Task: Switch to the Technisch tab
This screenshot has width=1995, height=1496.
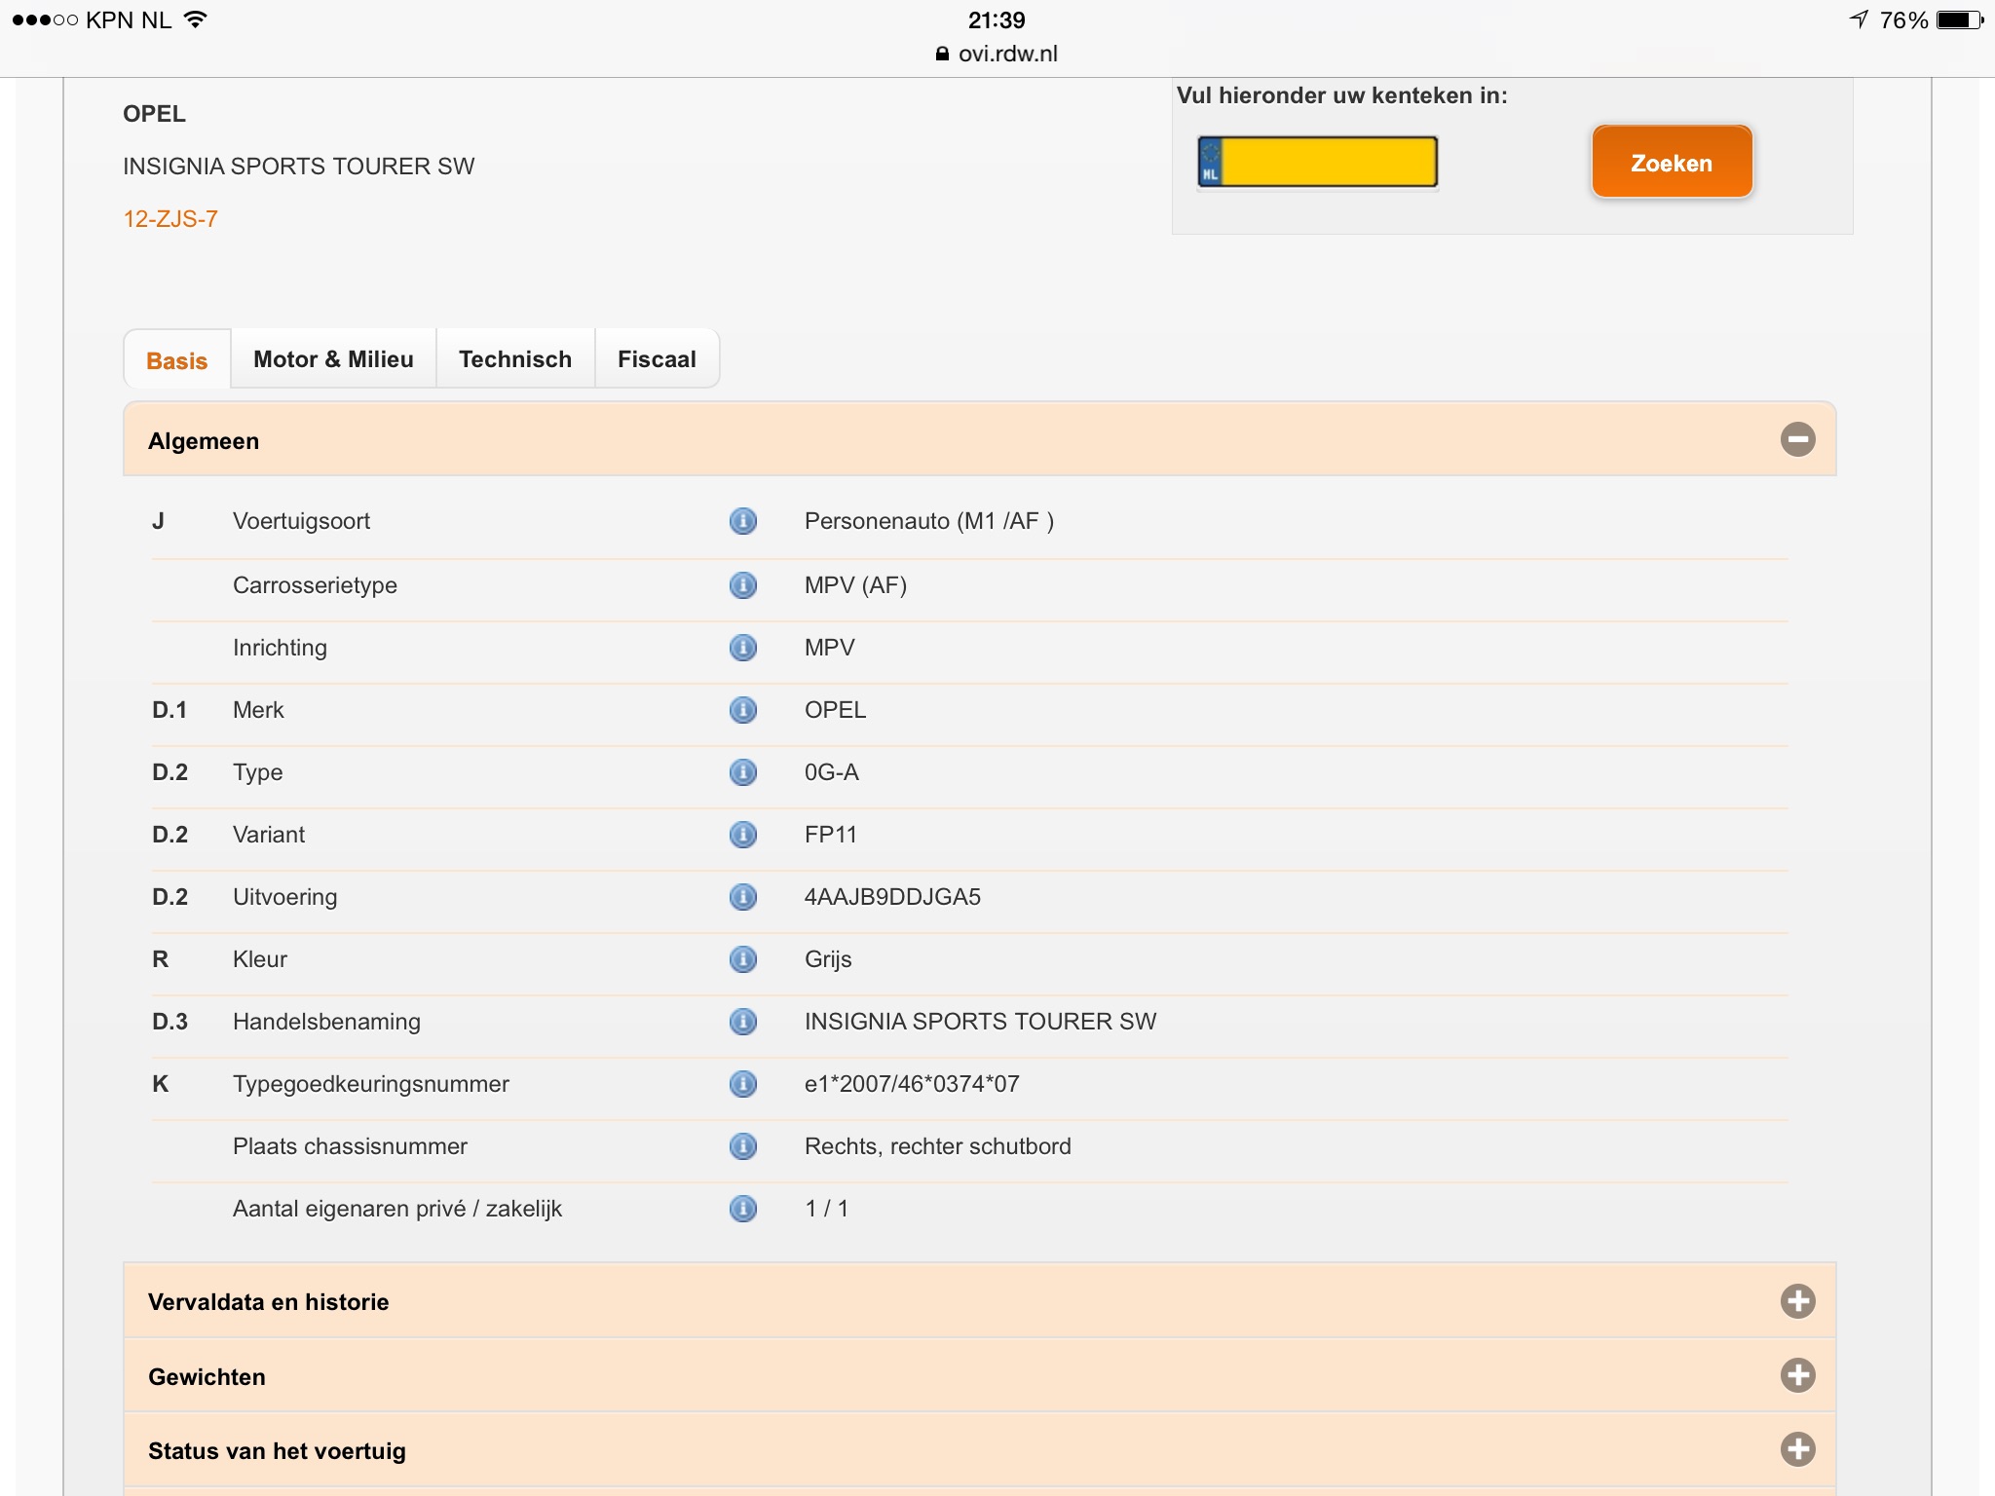Action: 515,359
